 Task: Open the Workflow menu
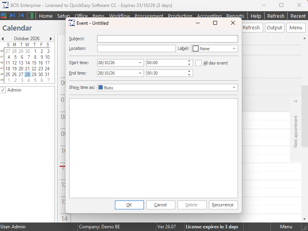click(120, 16)
